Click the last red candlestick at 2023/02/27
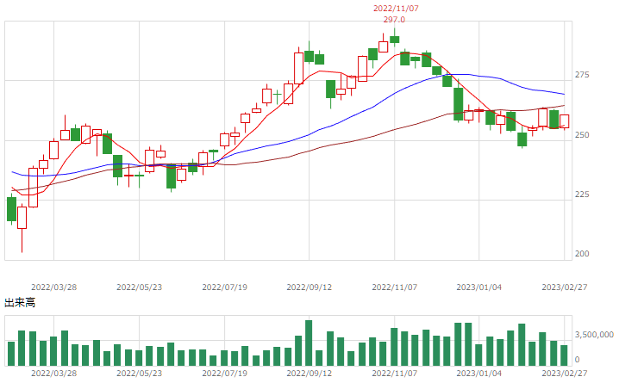This screenshot has width=619, height=383. tap(565, 121)
